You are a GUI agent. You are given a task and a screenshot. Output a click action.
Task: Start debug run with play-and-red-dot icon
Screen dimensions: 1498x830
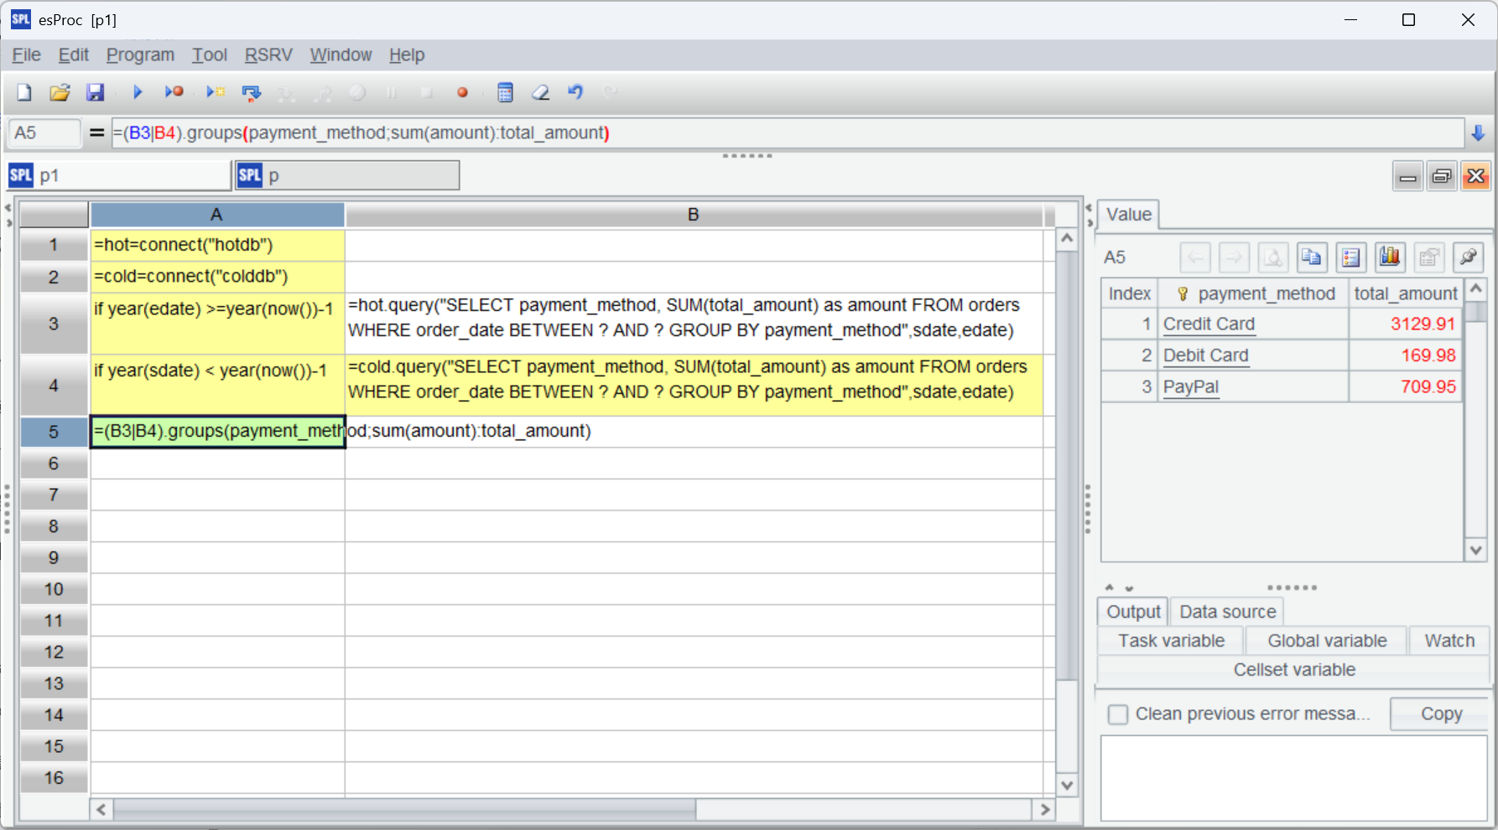174,92
